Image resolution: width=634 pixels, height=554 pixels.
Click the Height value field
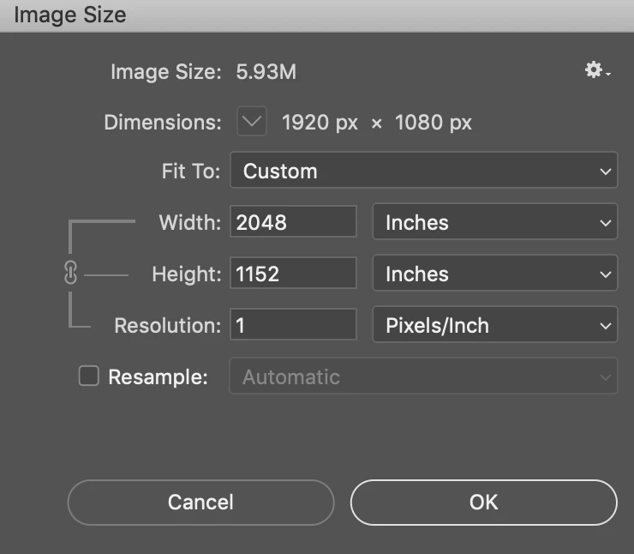(293, 274)
